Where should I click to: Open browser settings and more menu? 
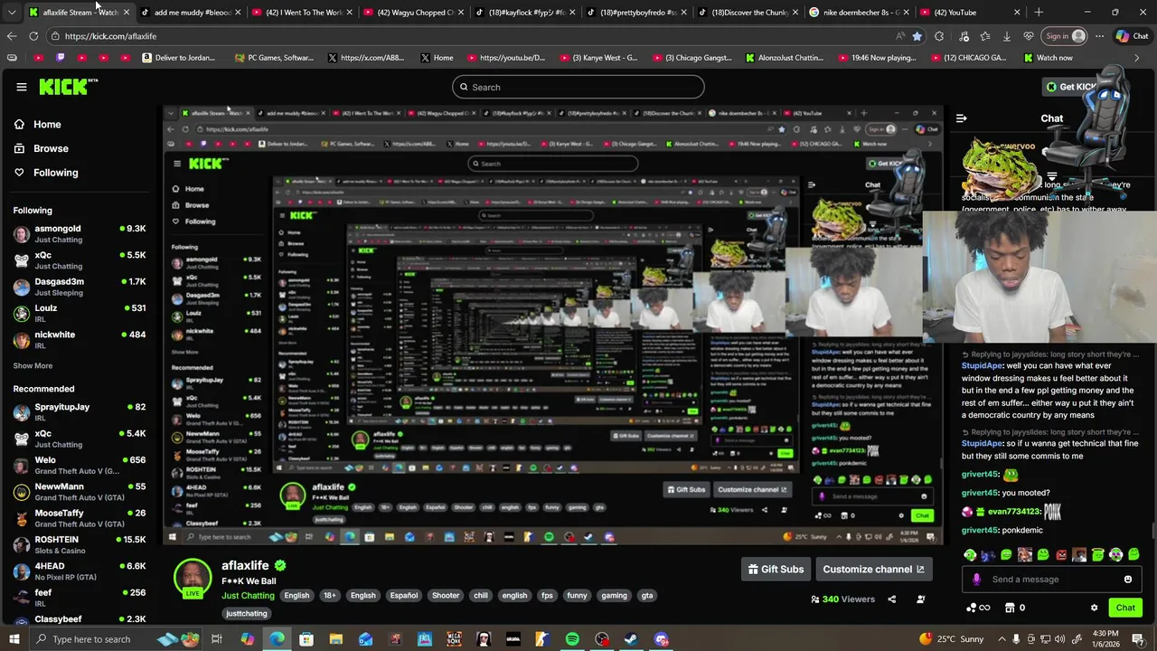pyautogui.click(x=1100, y=36)
